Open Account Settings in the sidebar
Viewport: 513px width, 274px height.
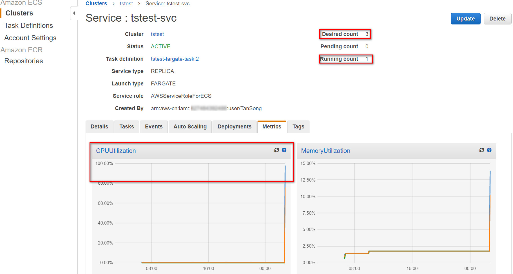click(x=30, y=38)
